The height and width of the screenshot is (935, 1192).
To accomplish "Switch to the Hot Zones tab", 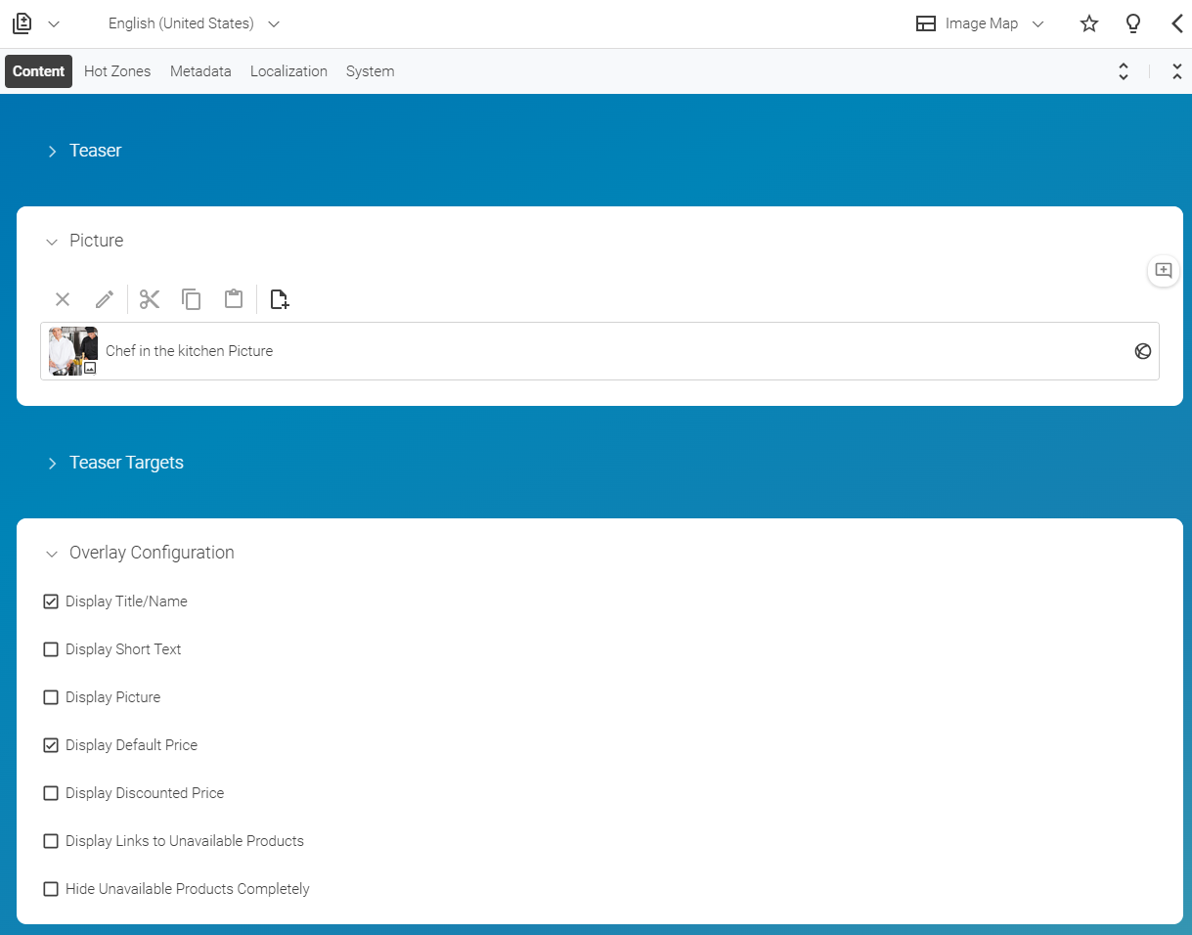I will [116, 70].
